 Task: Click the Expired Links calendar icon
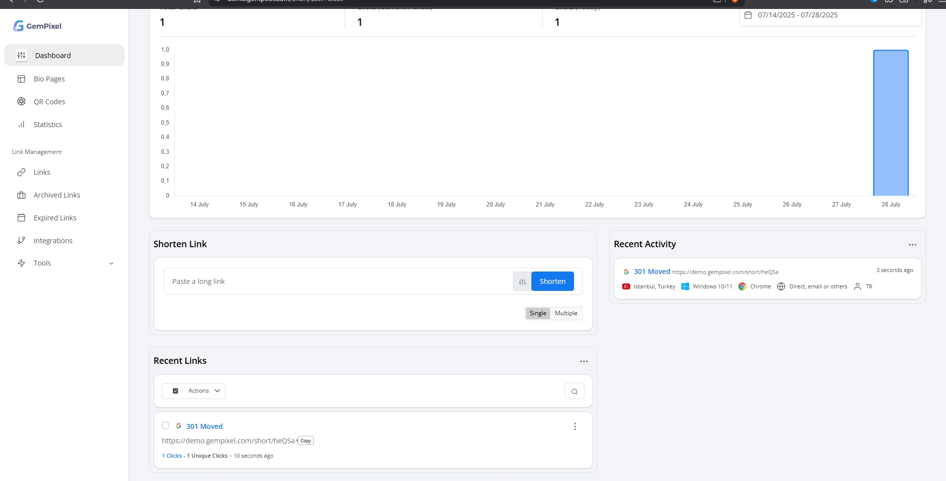(x=21, y=217)
